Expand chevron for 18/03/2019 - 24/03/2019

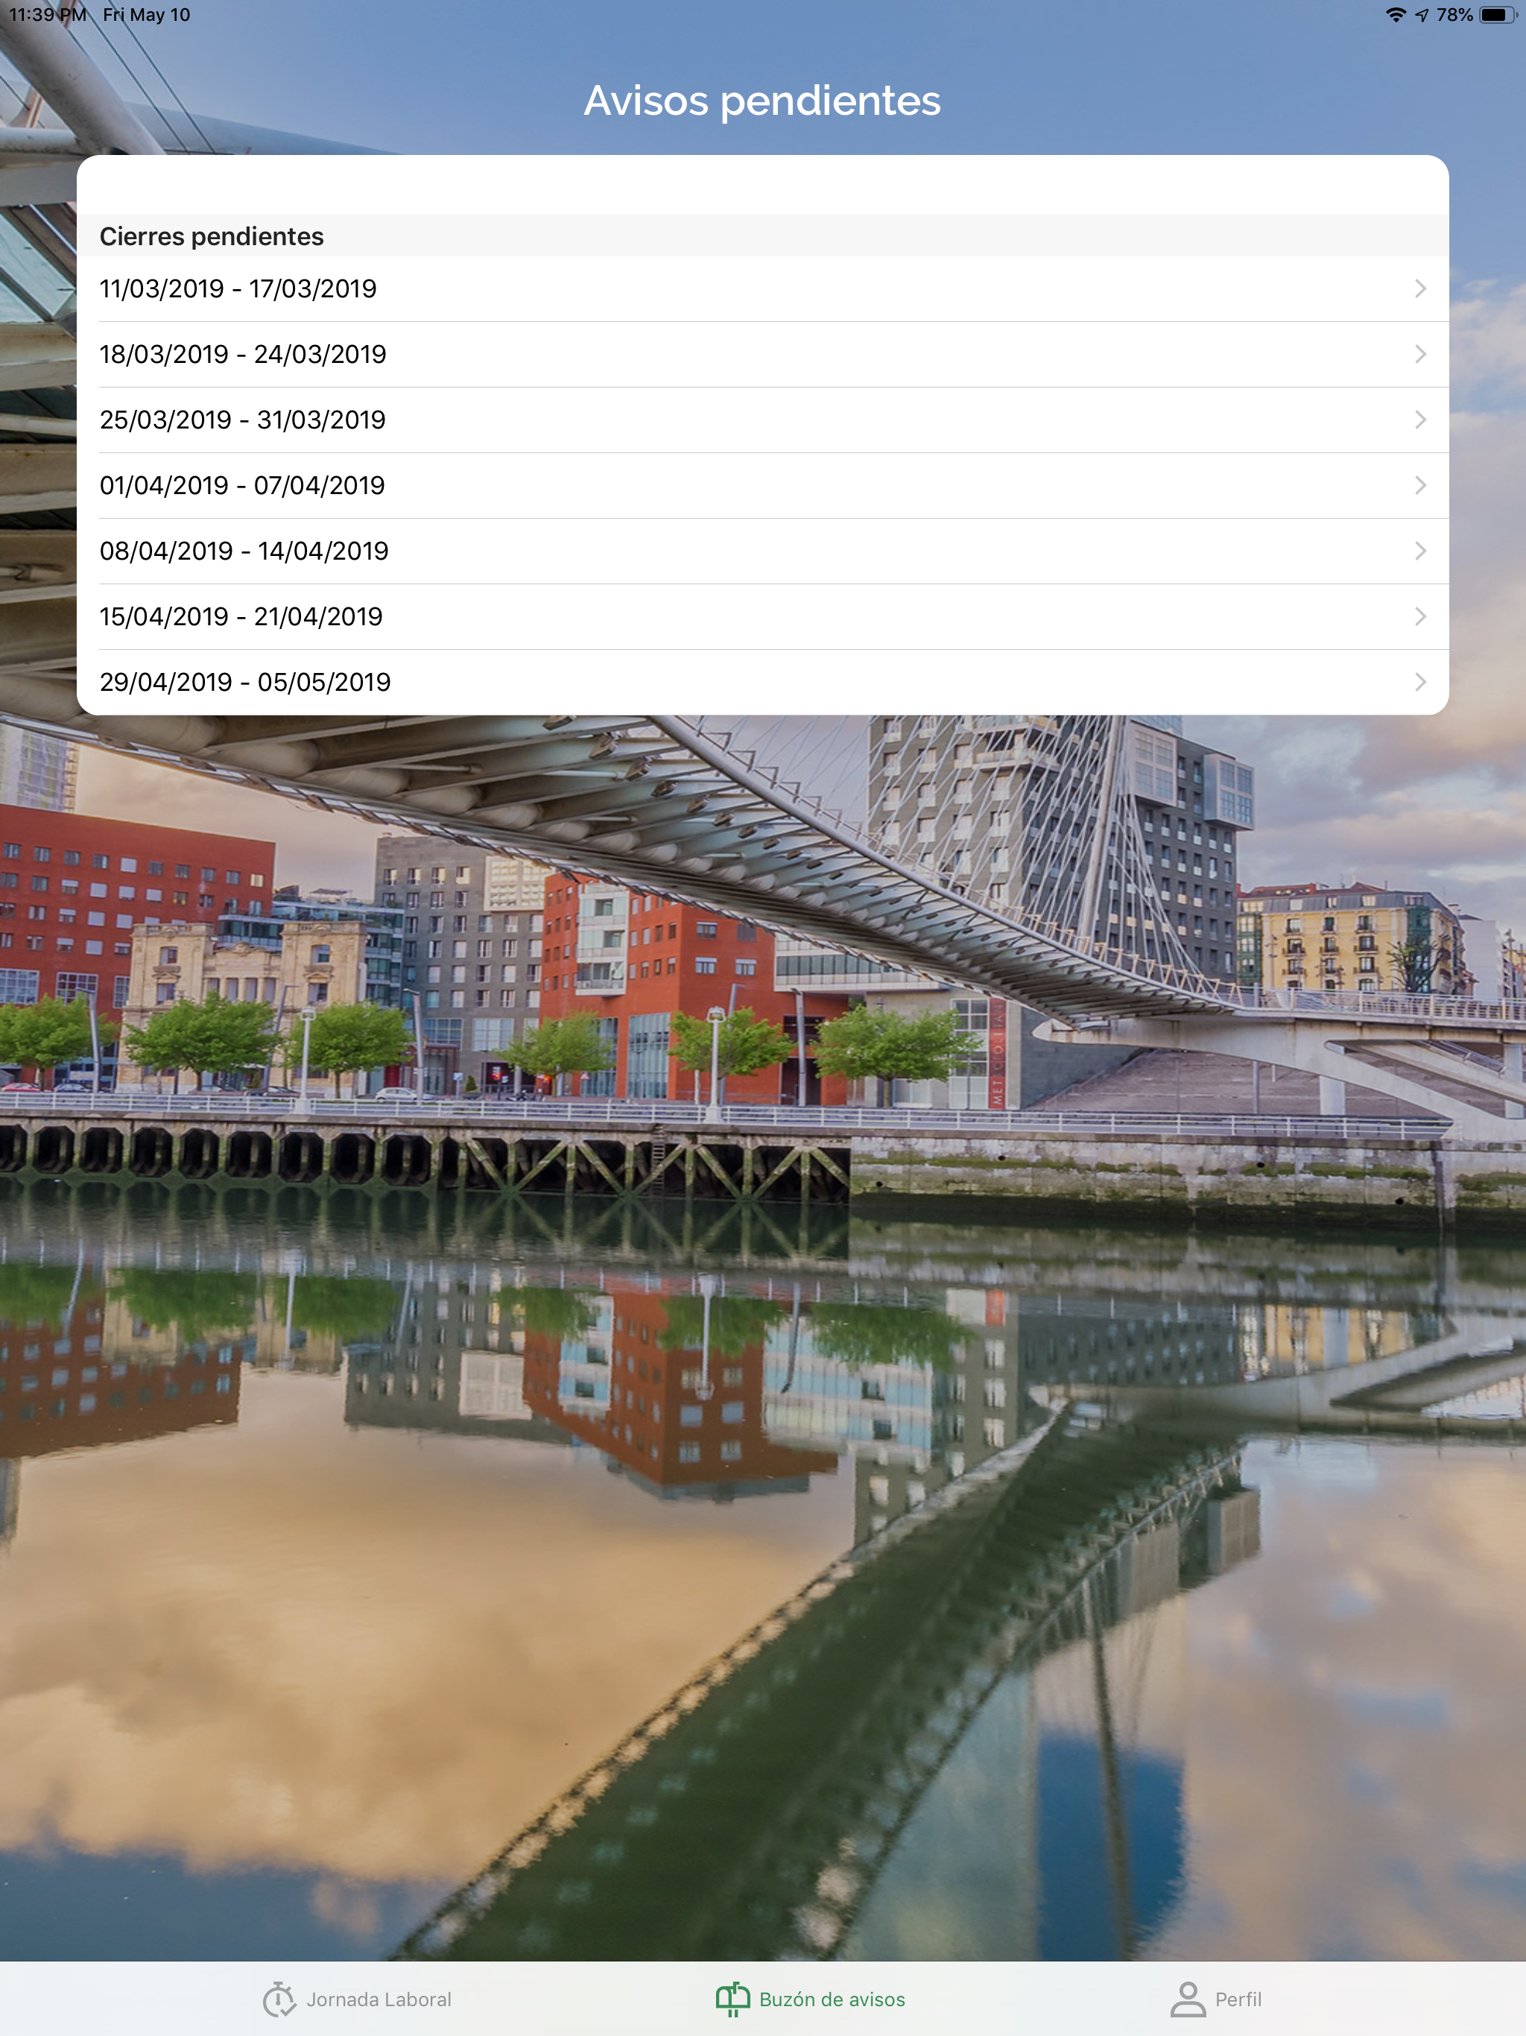1420,355
